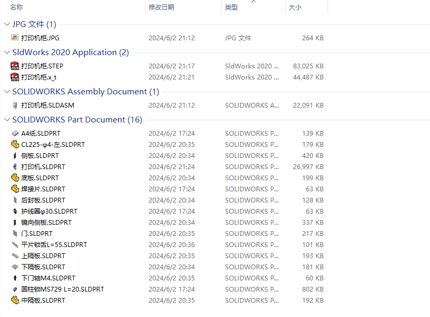Select file name 侧板.SLDPRT
The width and height of the screenshot is (430, 317).
click(x=40, y=156)
